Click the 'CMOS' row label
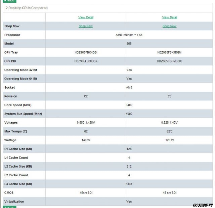 (9, 193)
